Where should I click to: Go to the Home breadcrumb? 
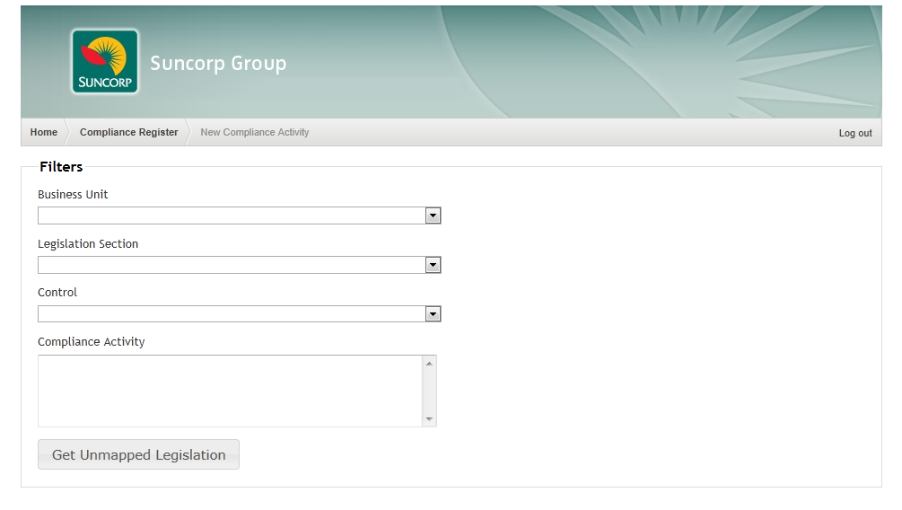[44, 132]
